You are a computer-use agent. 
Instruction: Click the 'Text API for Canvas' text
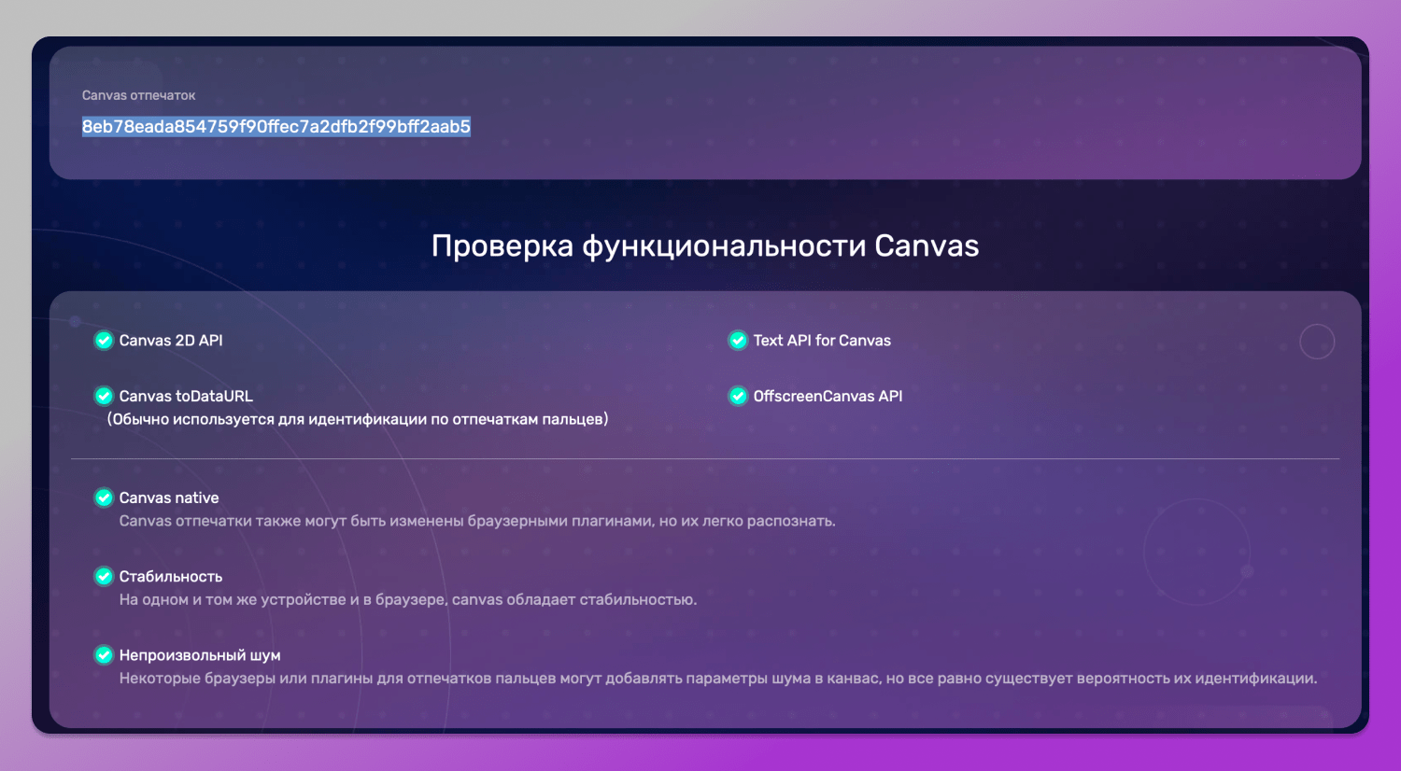click(822, 341)
